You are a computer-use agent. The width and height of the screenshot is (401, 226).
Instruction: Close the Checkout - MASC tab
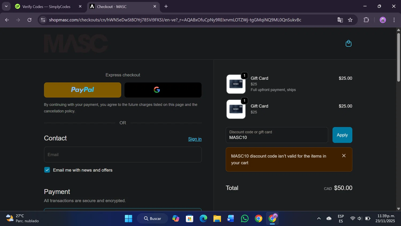click(155, 6)
